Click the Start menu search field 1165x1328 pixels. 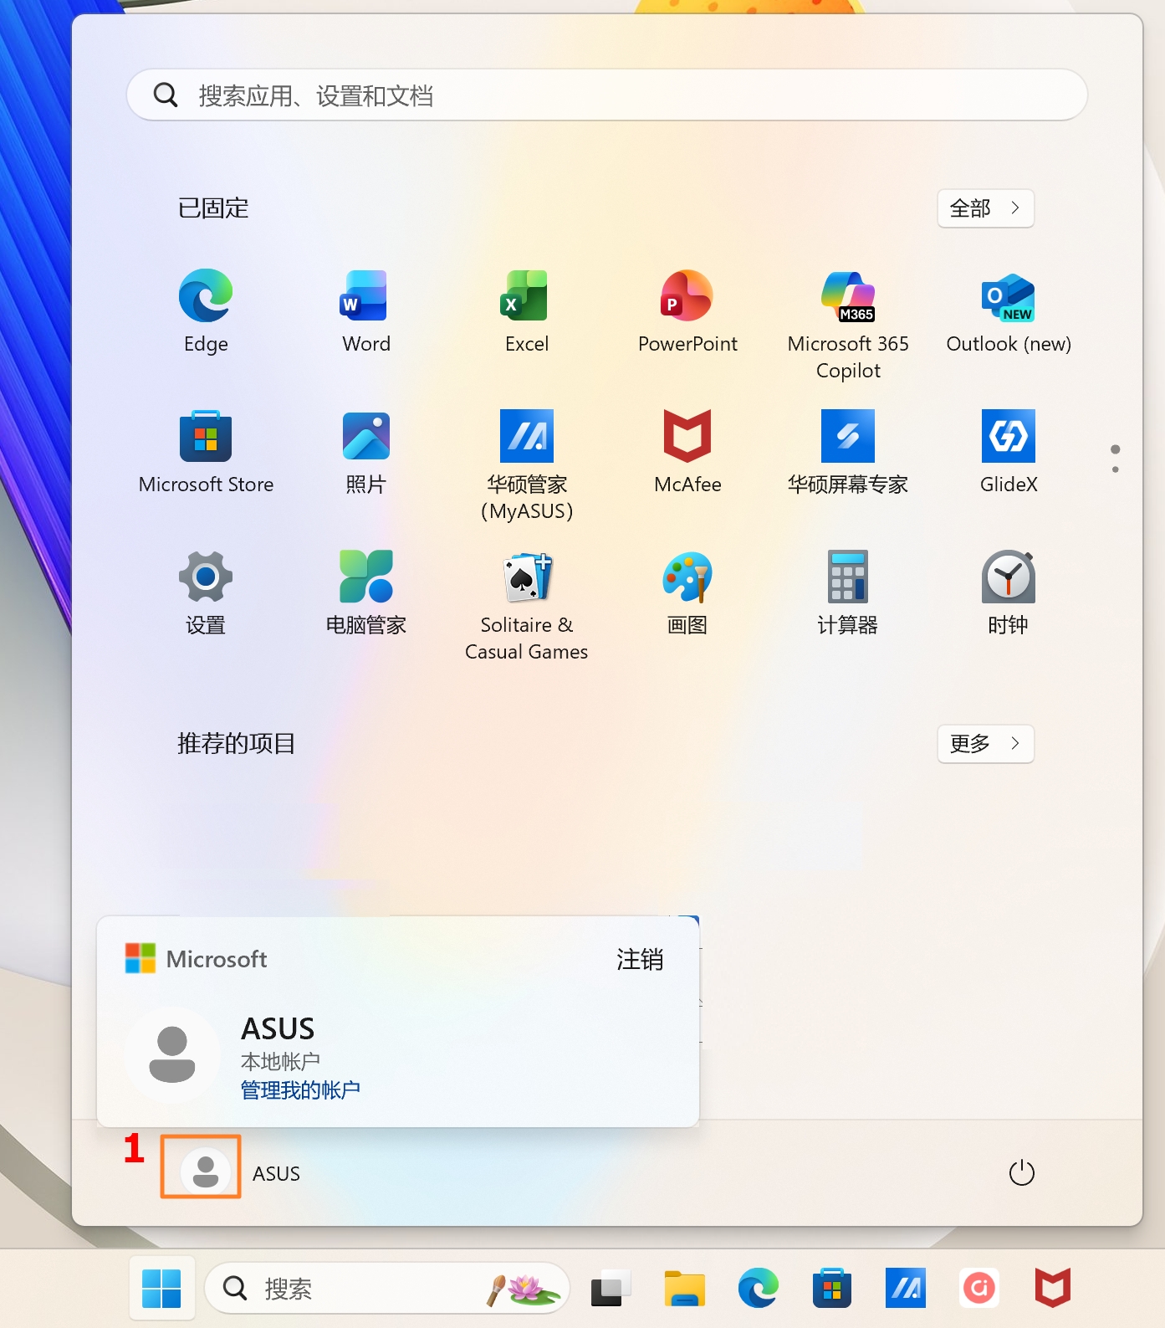[x=606, y=95]
